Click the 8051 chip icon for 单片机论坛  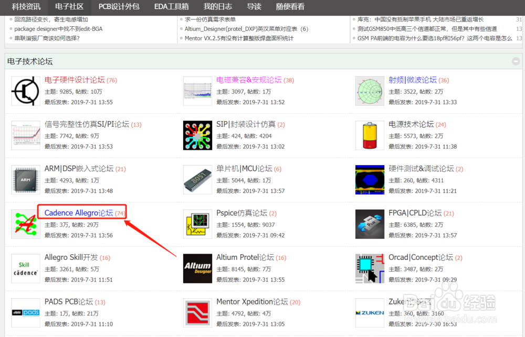coord(197,180)
